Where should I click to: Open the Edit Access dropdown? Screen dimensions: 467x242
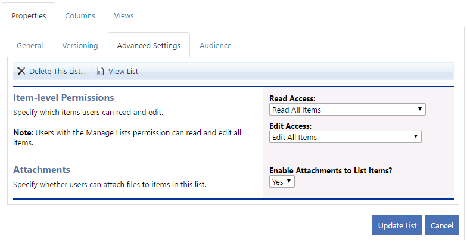click(x=345, y=137)
